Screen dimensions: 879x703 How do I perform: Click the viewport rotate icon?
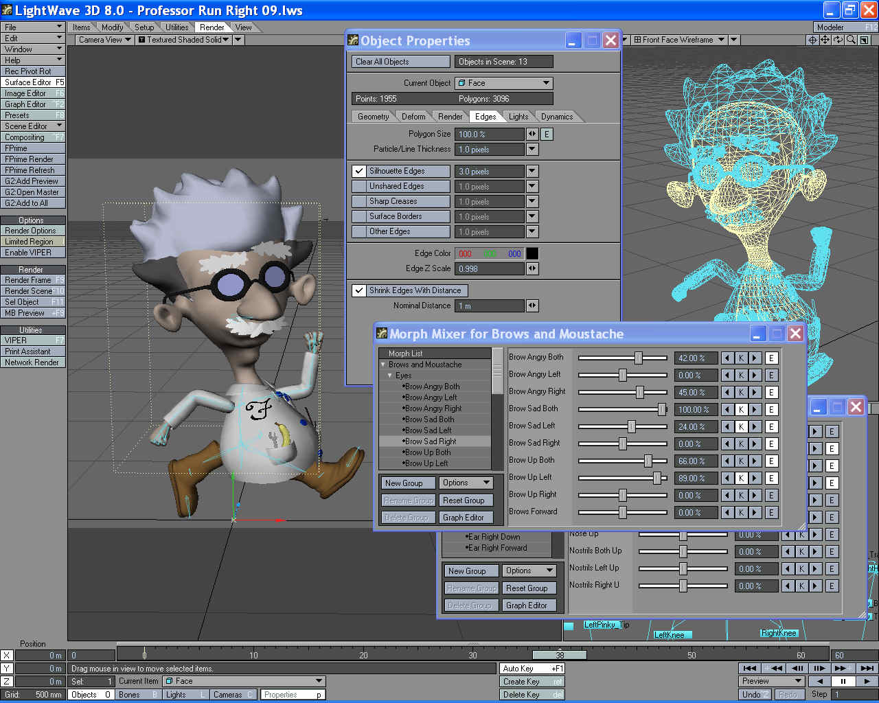point(838,40)
